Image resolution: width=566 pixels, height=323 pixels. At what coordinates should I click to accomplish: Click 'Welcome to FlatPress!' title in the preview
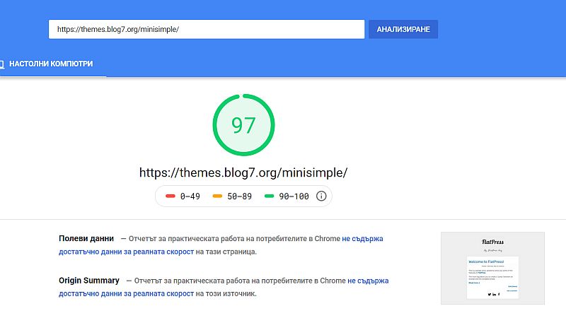[486, 262]
